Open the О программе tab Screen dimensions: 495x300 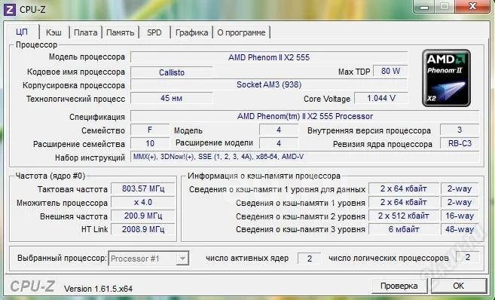tap(241, 32)
